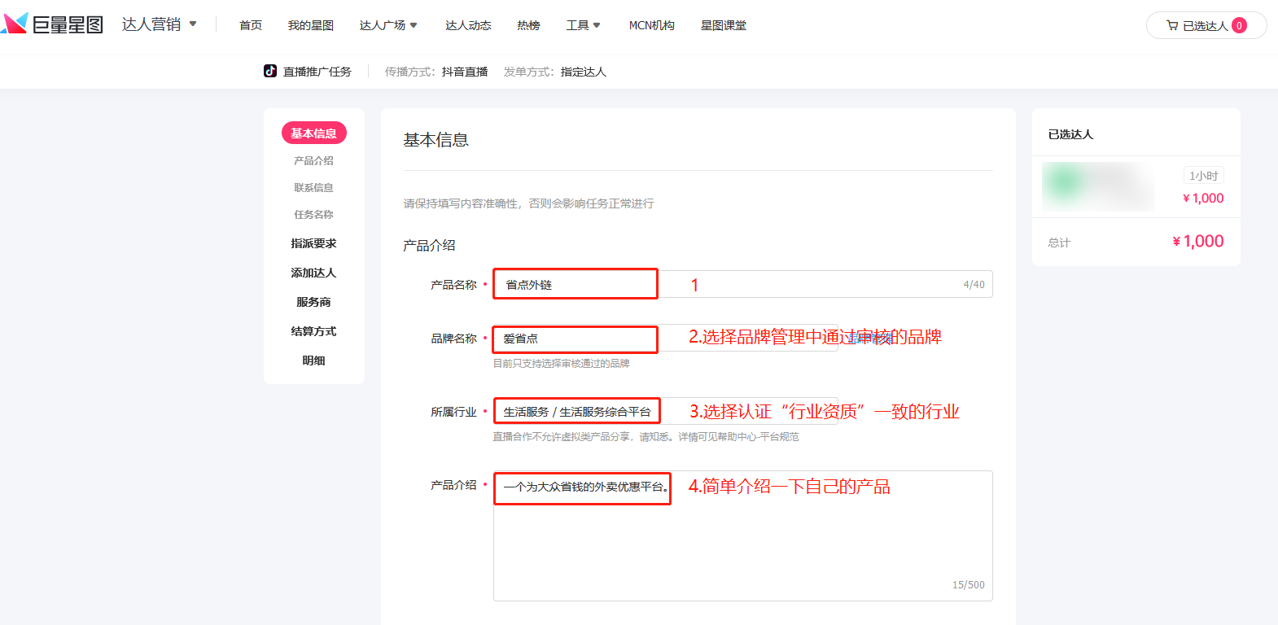The width and height of the screenshot is (1278, 625).
Task: Go to 首页 in top navigation
Action: 251,25
